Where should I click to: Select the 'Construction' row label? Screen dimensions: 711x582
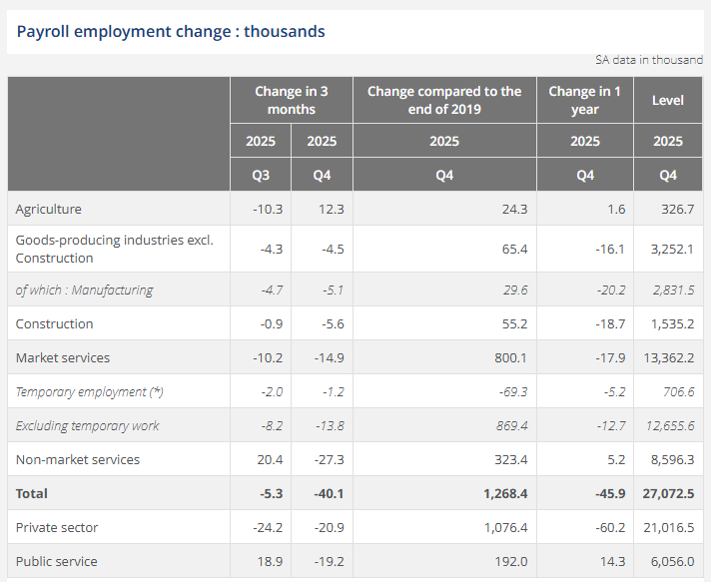(x=55, y=324)
